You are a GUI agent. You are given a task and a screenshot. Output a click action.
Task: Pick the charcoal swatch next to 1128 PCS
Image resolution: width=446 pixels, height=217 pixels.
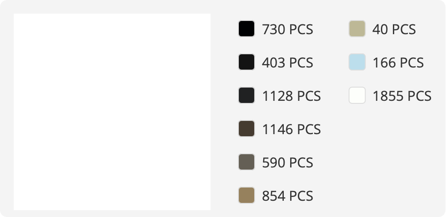point(246,95)
